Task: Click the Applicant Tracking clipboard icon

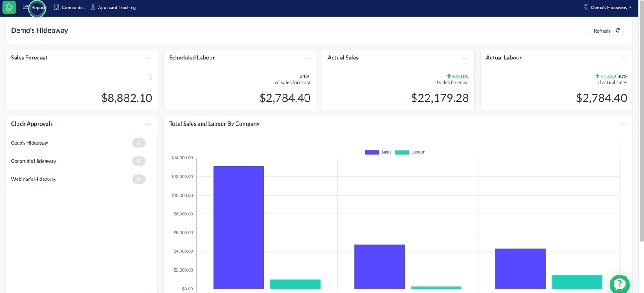Action: pos(93,7)
